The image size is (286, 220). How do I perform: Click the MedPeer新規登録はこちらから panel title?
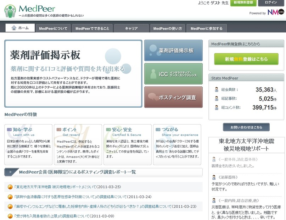click(235, 44)
